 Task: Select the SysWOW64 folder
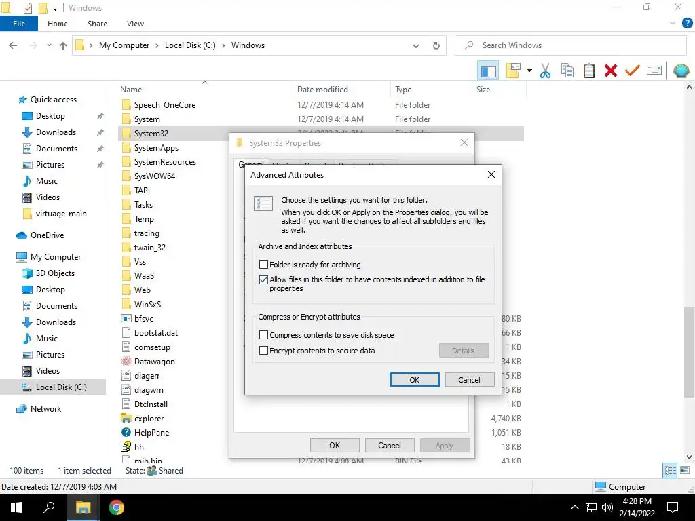pyautogui.click(x=154, y=176)
